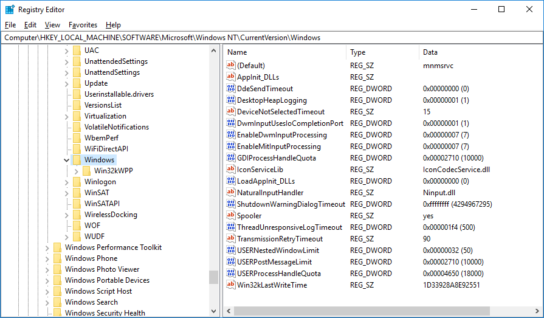
Task: Open the Edit menu
Action: (30, 25)
